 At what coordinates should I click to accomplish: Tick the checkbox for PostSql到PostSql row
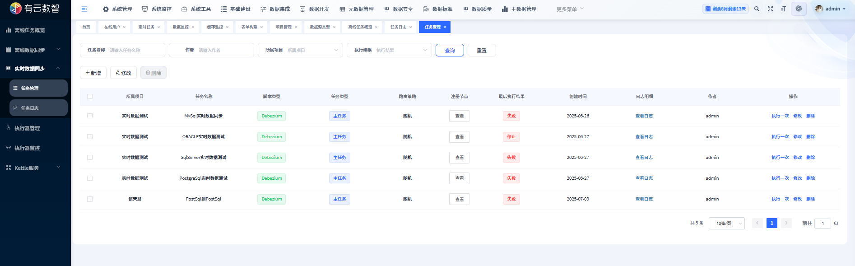[90, 199]
